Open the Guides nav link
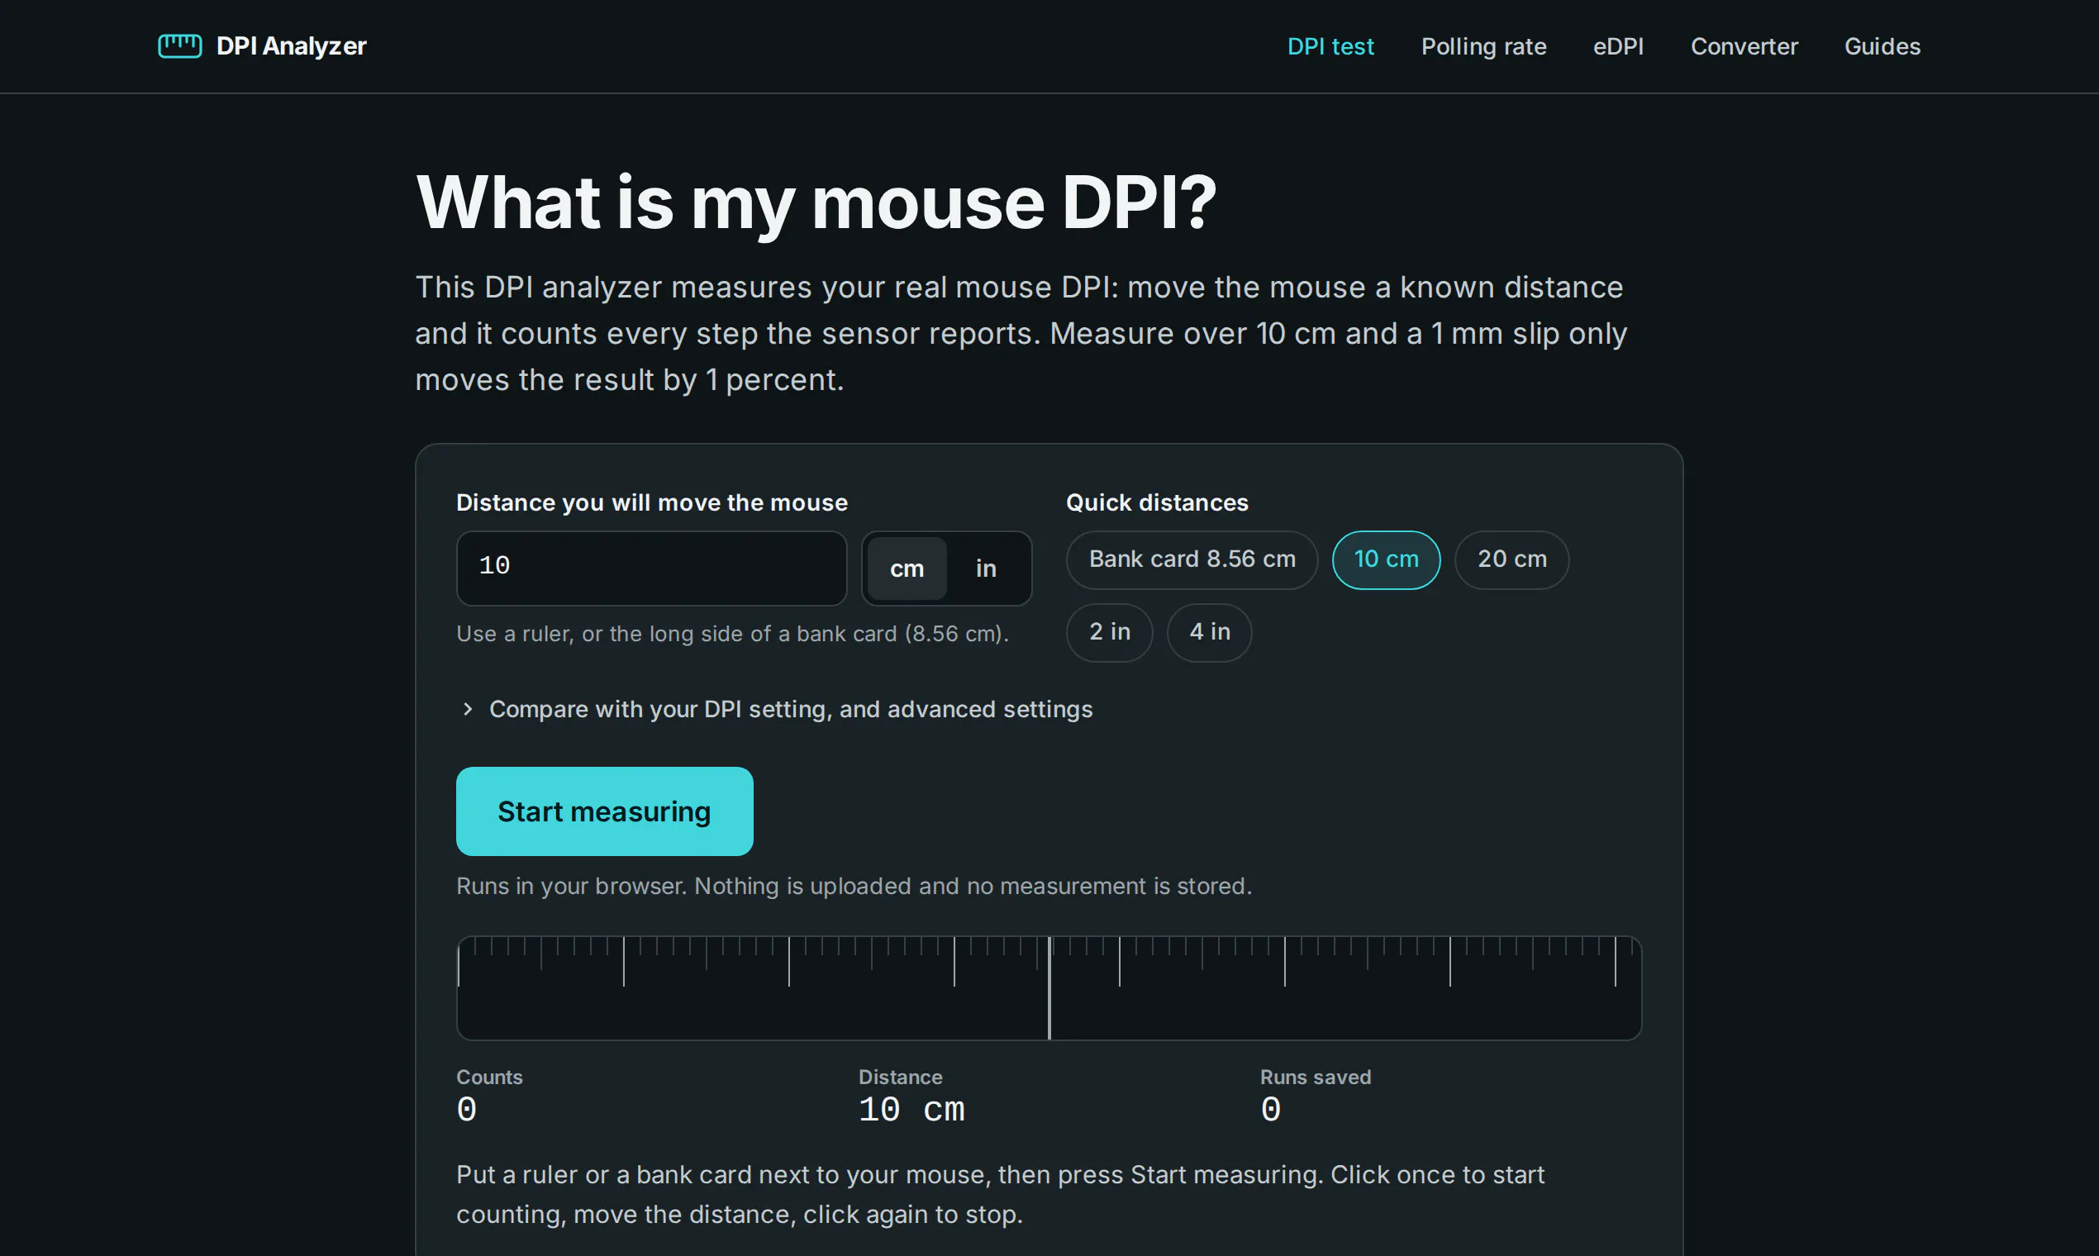Screen dimensions: 2099x1256 [x=1882, y=46]
